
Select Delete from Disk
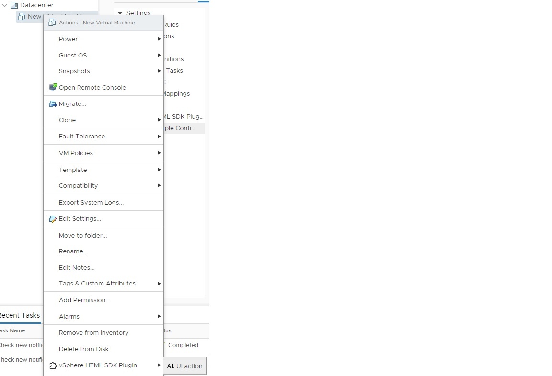pos(103,349)
